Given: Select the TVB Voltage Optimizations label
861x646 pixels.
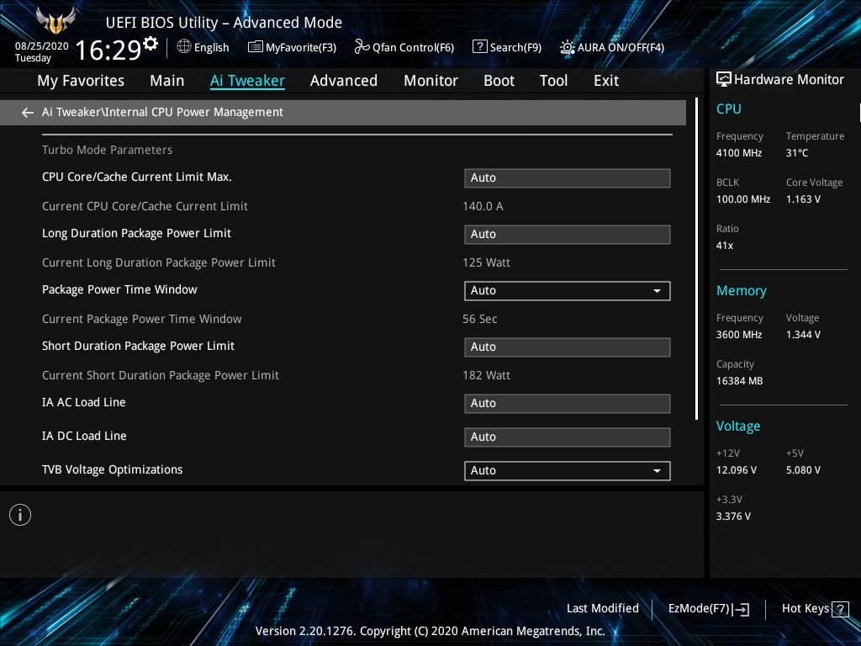Looking at the screenshot, I should pos(112,469).
